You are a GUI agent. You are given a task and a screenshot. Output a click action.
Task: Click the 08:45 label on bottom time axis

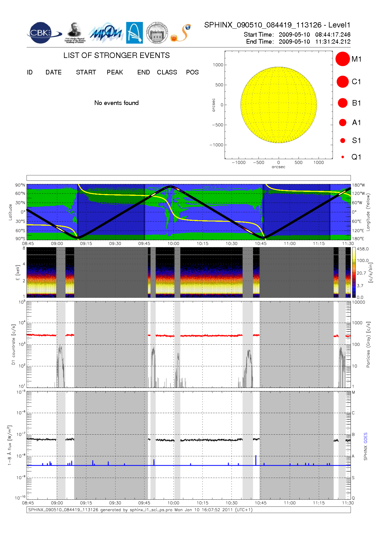click(x=28, y=503)
